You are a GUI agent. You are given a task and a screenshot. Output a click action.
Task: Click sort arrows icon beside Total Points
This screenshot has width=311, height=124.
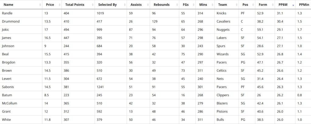[93, 5]
